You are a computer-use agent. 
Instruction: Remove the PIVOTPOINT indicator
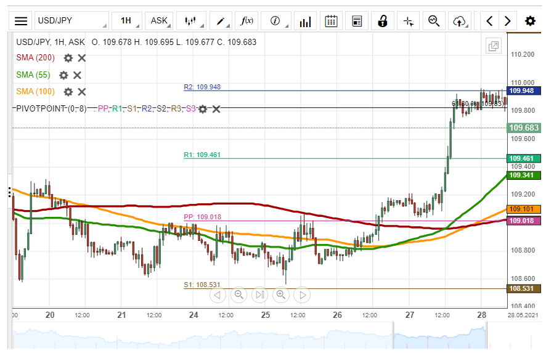pyautogui.click(x=216, y=109)
